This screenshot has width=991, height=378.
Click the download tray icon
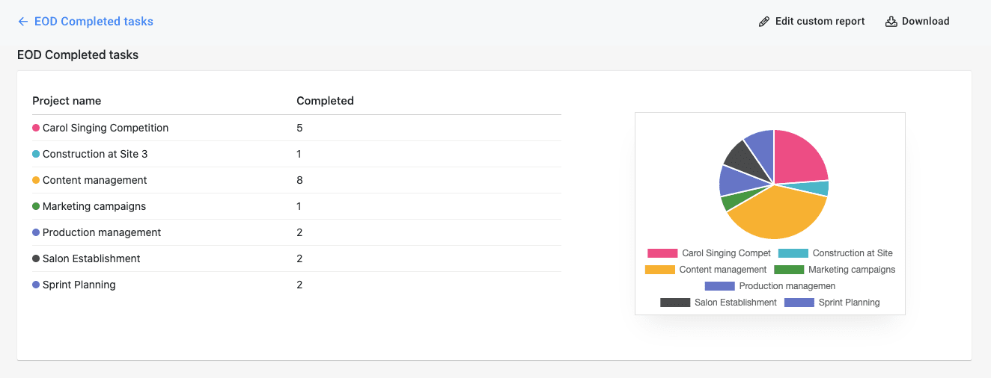[891, 22]
